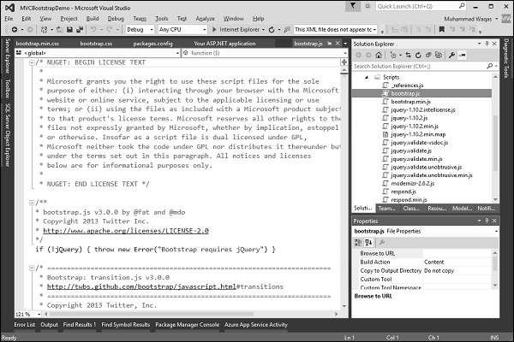Collapse the bootstrap.js header comment block

32,203
